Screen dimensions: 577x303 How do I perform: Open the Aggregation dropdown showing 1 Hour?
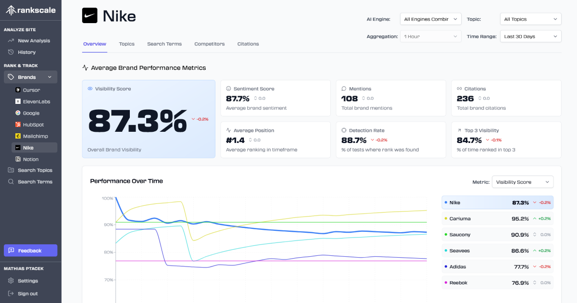pos(431,37)
